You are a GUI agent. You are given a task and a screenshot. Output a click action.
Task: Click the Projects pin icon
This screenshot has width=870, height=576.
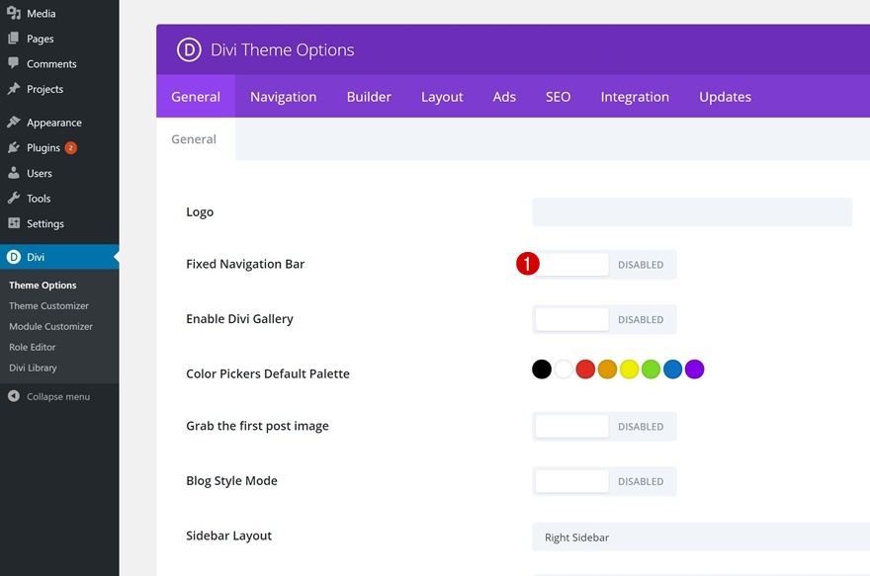[x=14, y=89]
